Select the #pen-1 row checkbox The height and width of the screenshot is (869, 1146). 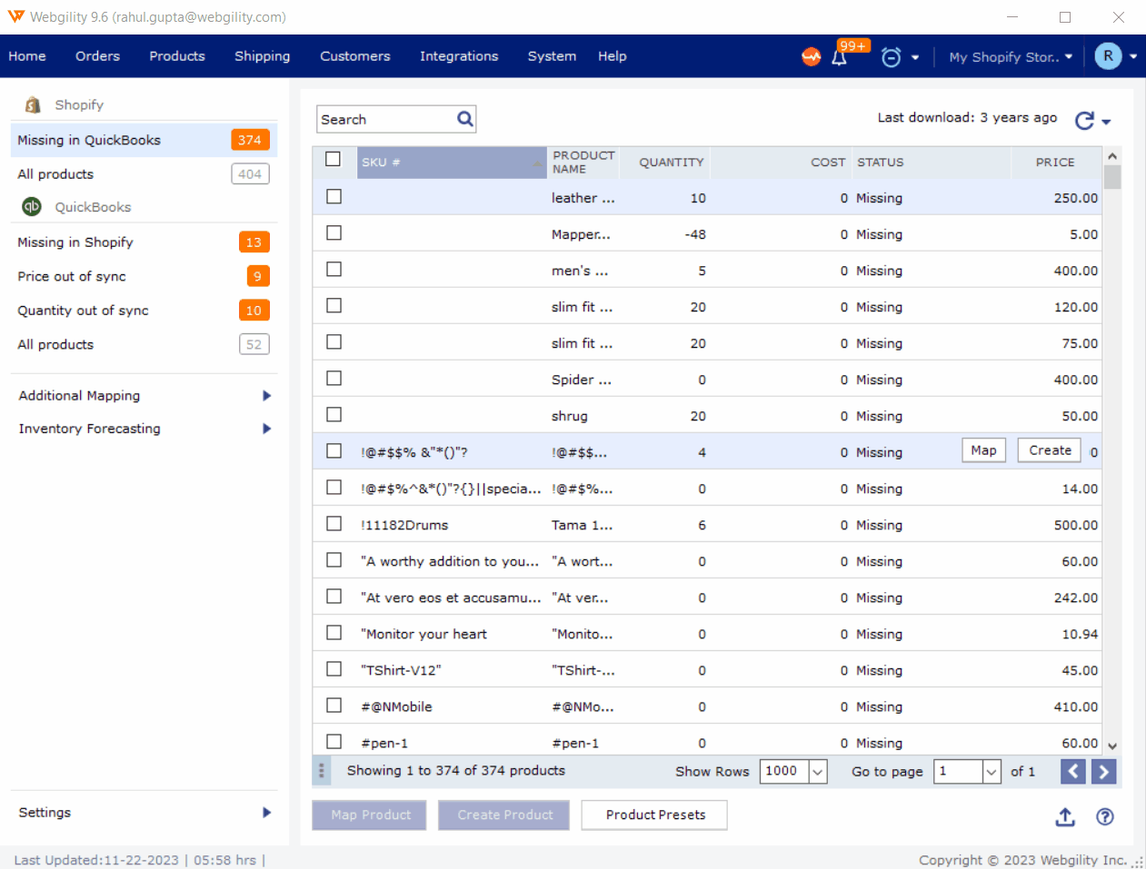(334, 742)
